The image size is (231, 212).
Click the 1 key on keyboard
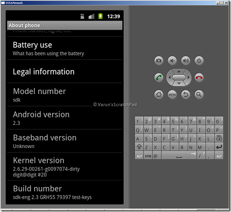click(139, 120)
